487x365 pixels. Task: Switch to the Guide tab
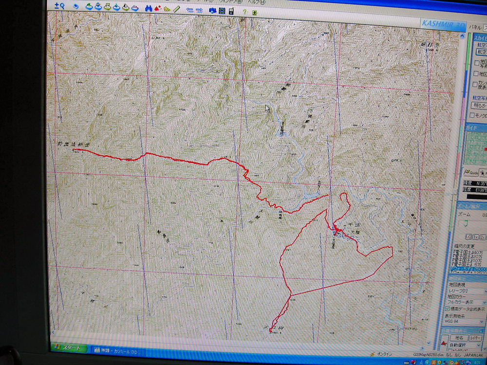470,172
